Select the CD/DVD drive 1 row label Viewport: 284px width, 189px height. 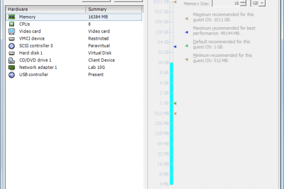point(35,60)
